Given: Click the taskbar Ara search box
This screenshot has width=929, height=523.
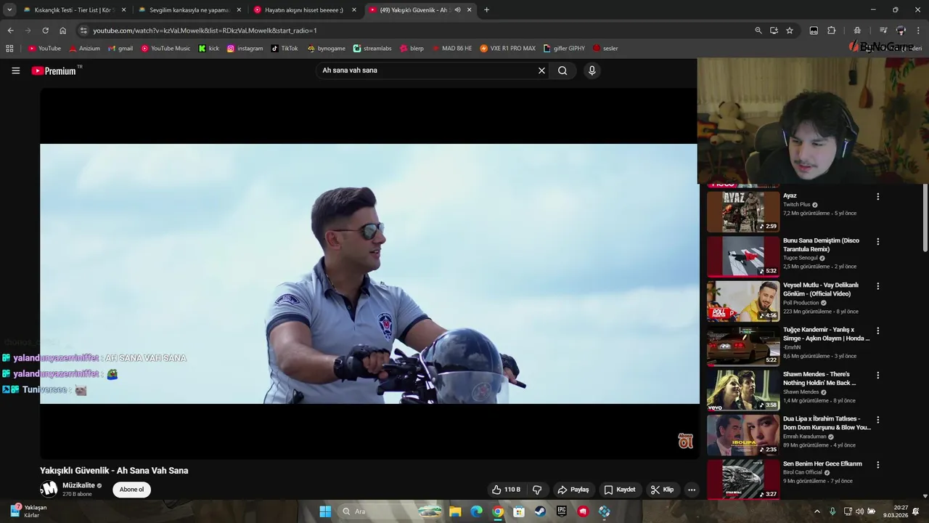Looking at the screenshot, I should click(391, 511).
